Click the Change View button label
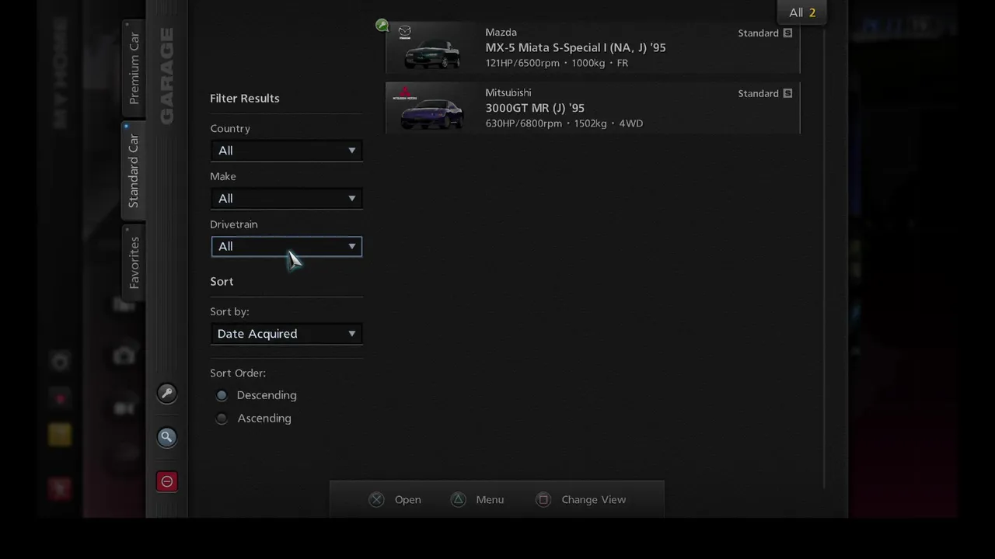Screen dimensions: 995x559 pos(593,500)
